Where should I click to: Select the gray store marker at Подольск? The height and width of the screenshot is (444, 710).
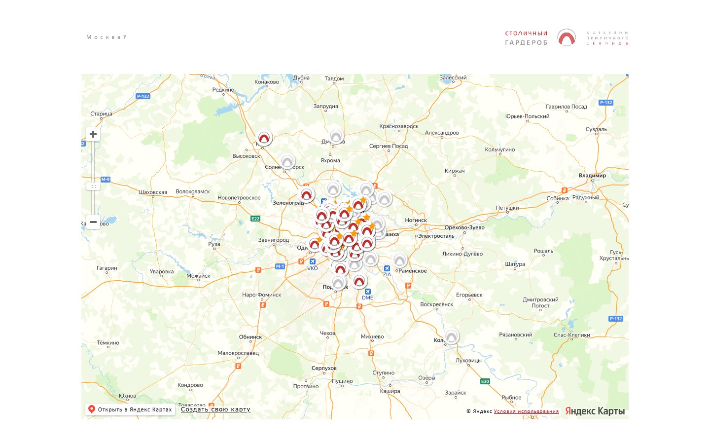pyautogui.click(x=338, y=283)
